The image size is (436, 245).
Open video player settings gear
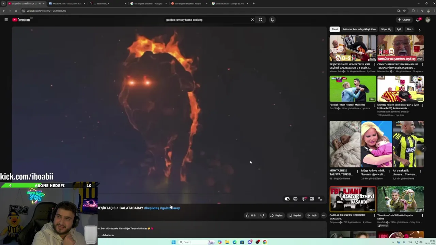coord(303,199)
